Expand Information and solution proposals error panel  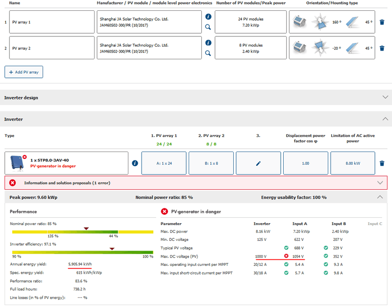point(379,183)
